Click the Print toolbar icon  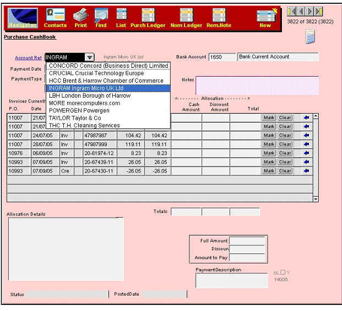point(80,18)
